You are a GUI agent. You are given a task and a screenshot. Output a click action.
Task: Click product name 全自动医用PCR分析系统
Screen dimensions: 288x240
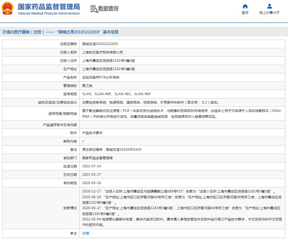[x=100, y=77]
